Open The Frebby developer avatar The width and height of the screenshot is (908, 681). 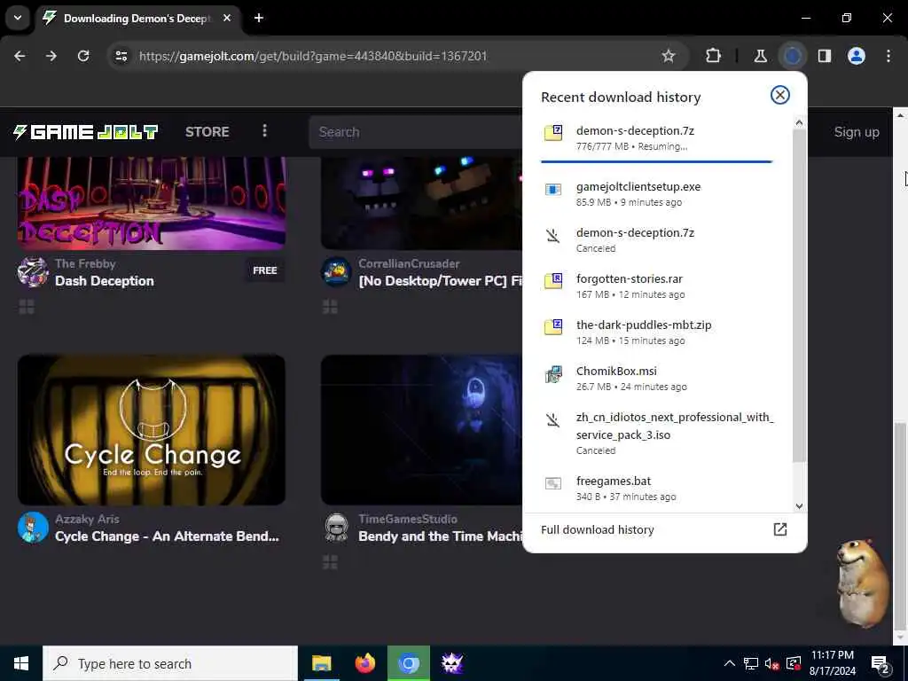coord(33,272)
